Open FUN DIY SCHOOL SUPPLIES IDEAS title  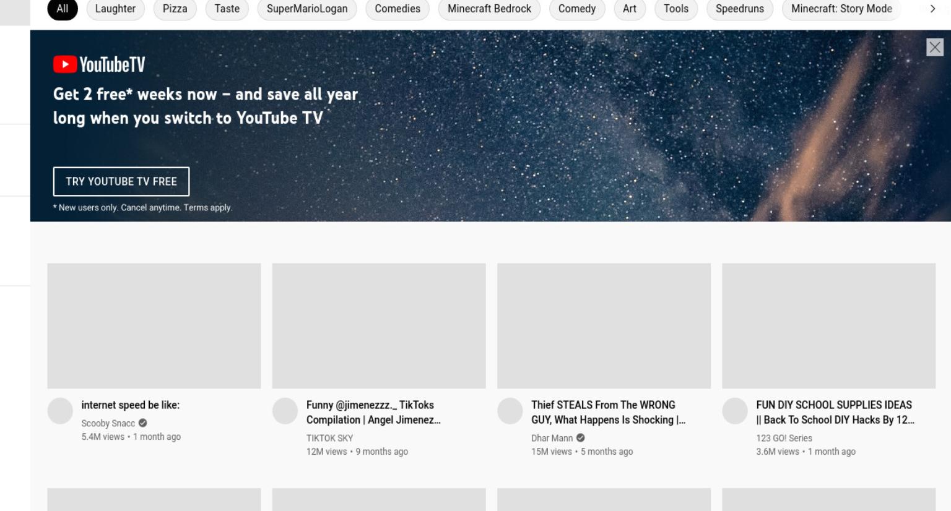pyautogui.click(x=835, y=413)
